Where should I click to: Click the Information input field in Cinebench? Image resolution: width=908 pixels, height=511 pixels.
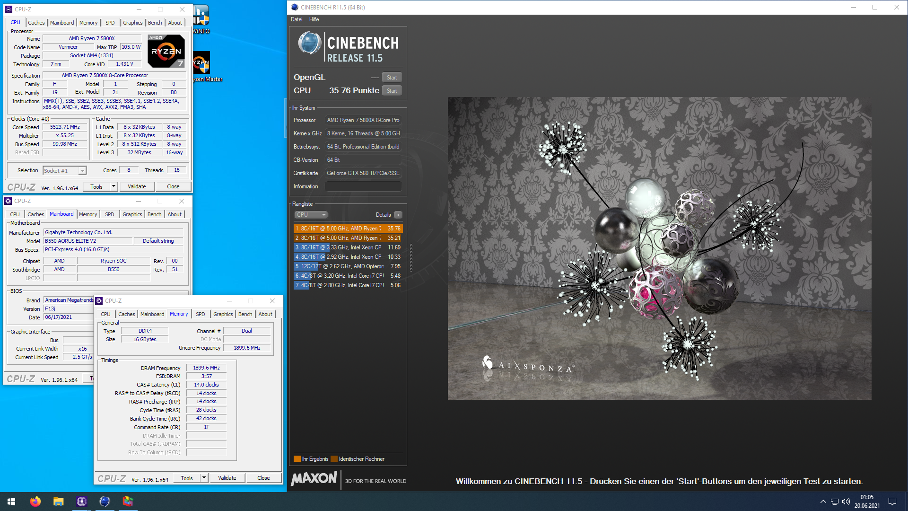pyautogui.click(x=363, y=186)
